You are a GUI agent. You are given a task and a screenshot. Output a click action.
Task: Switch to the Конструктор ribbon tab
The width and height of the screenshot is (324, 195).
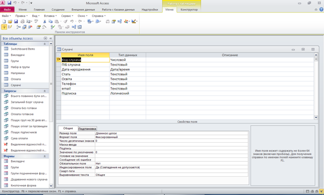pyautogui.click(x=189, y=9)
